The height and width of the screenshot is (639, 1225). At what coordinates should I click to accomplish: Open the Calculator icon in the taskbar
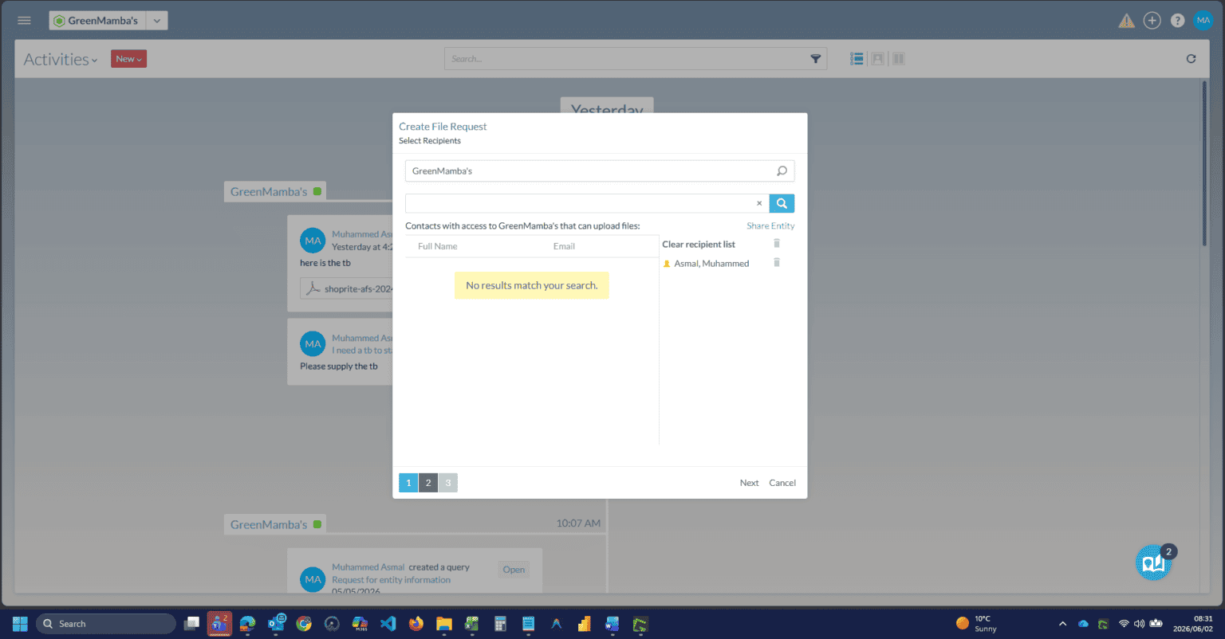coord(500,623)
